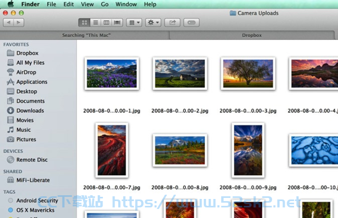Viewport: 338px width, 218px height.
Task: Open the File menu
Action: pyautogui.click(x=52, y=4)
